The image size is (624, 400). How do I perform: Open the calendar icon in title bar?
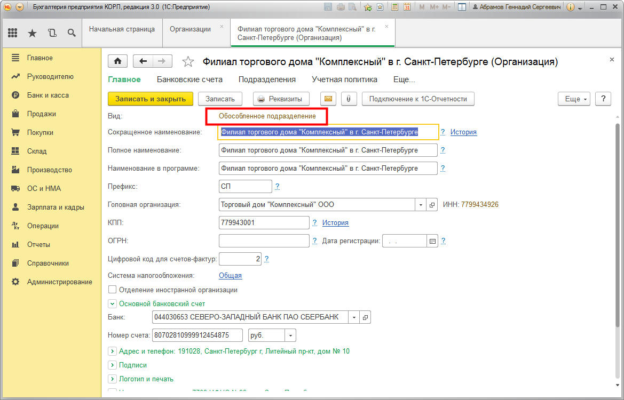pos(407,7)
